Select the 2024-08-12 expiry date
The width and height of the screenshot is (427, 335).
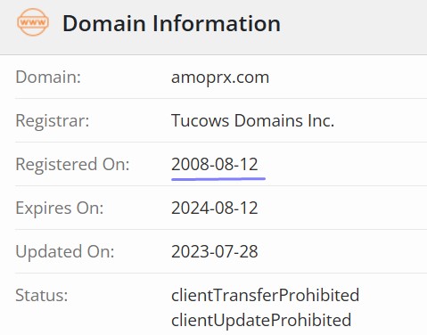pyautogui.click(x=215, y=208)
